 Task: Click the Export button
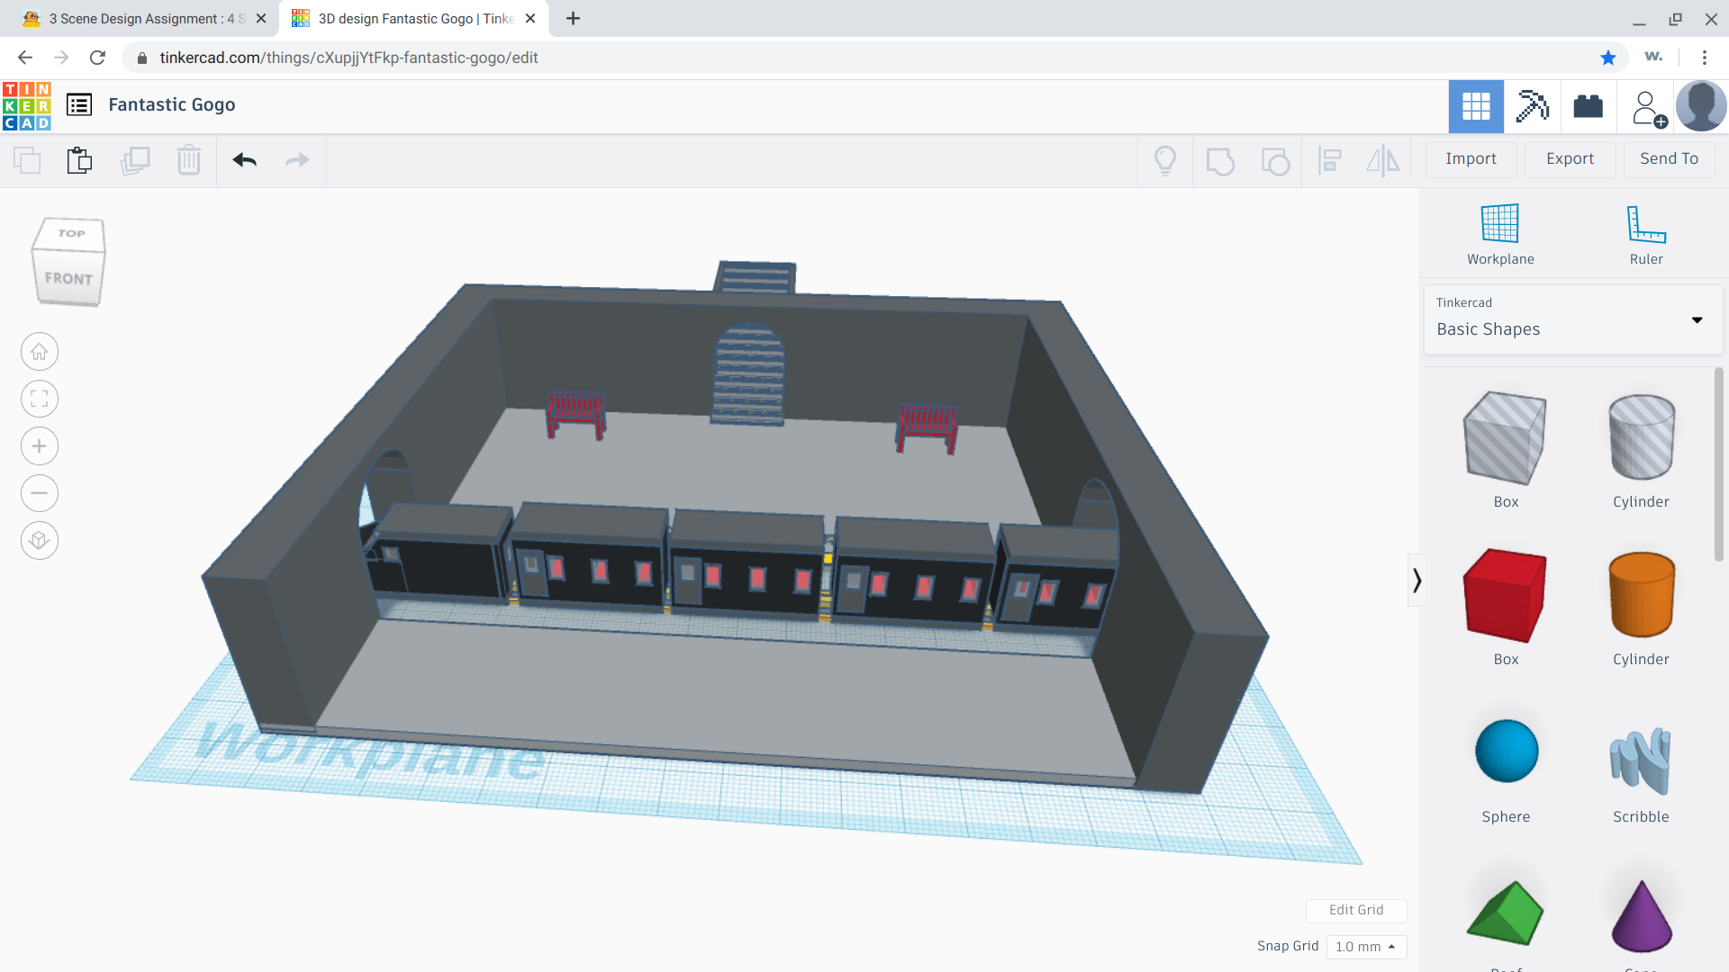point(1569,157)
